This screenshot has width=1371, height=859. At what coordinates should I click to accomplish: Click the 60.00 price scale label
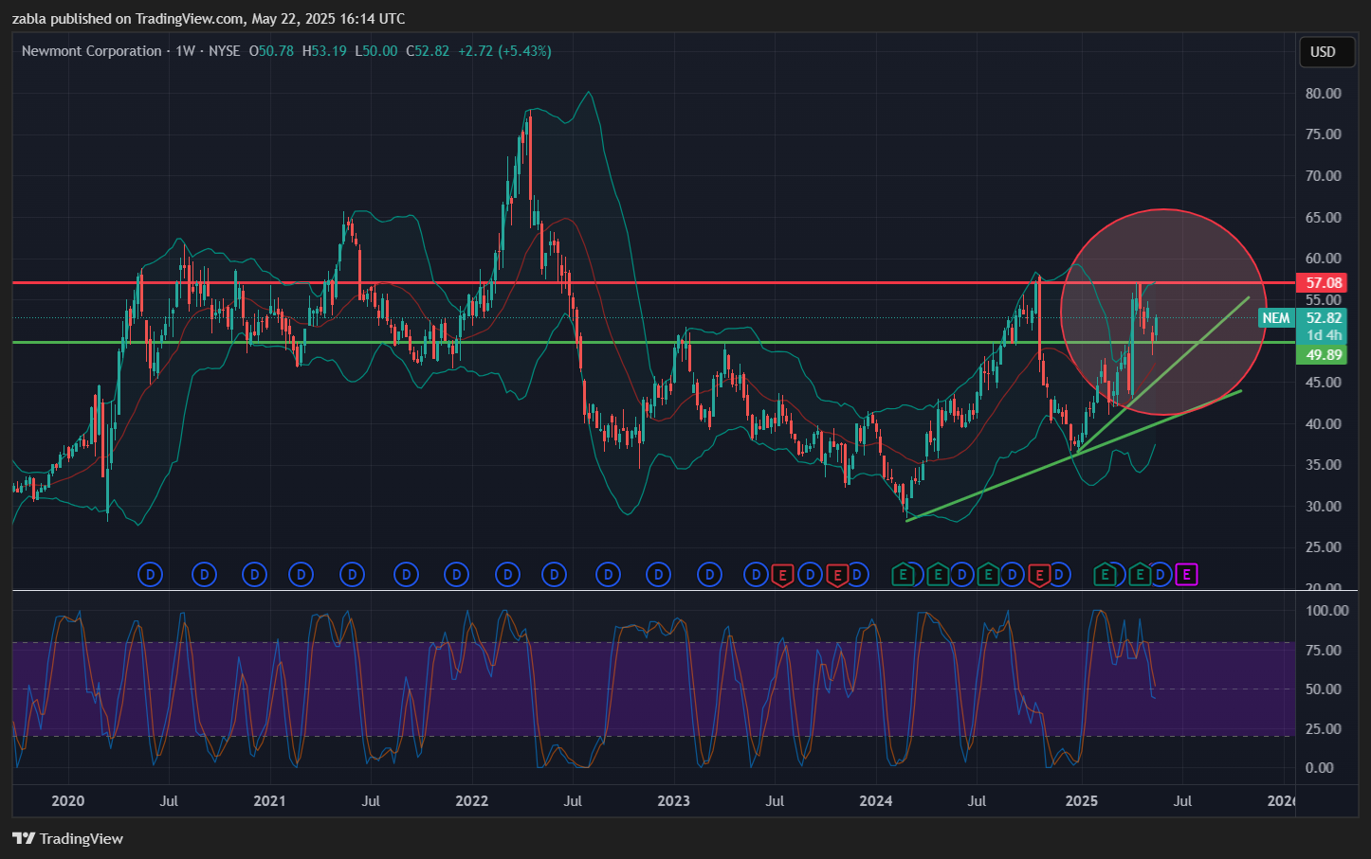(1324, 259)
